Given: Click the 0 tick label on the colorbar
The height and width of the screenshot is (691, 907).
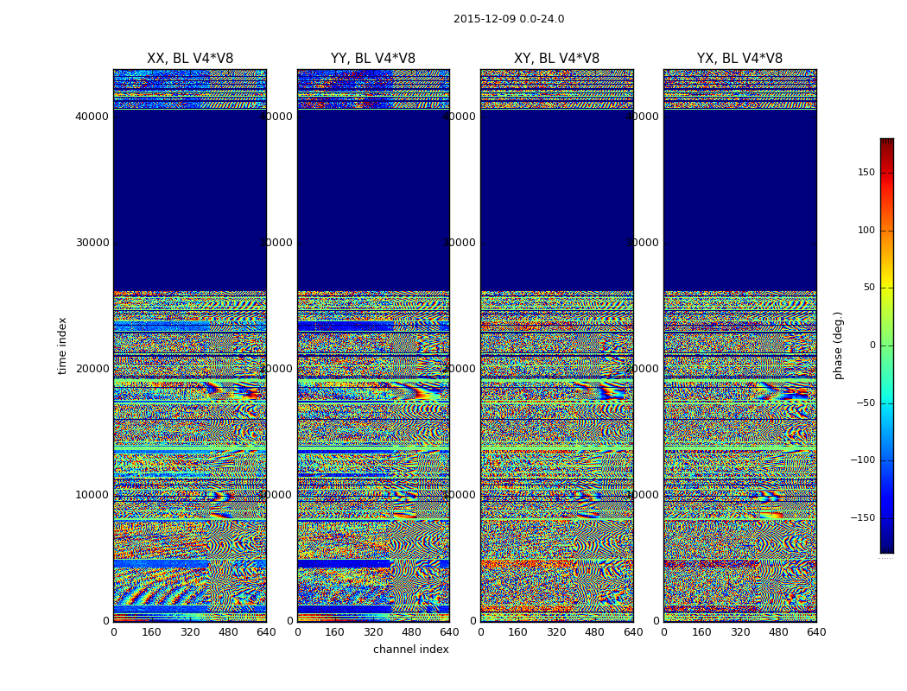Looking at the screenshot, I should pos(872,345).
